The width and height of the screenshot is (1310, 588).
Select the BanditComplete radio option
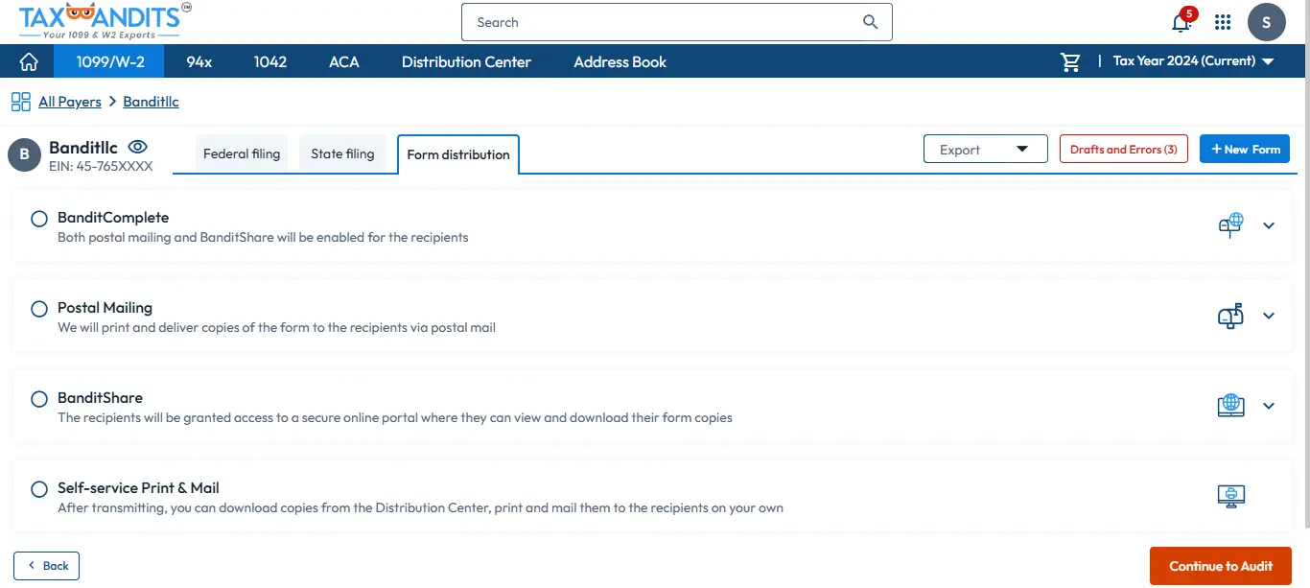point(39,219)
